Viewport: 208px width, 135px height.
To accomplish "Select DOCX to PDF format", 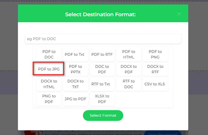I will tap(129, 69).
